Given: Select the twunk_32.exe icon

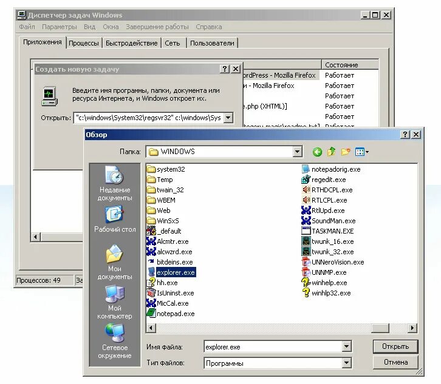Looking at the screenshot, I should 306,252.
